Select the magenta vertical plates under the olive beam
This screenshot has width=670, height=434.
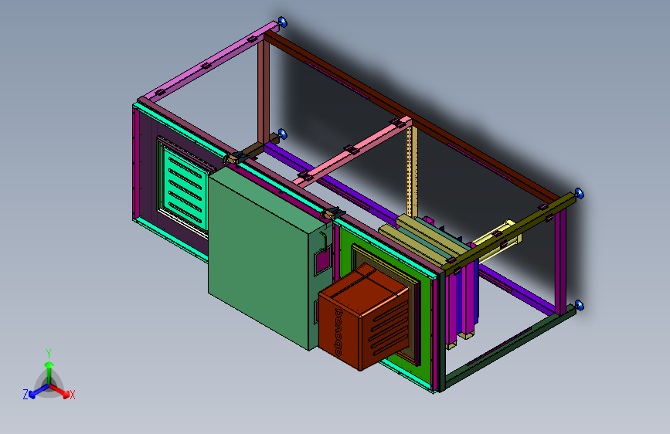(x=461, y=295)
